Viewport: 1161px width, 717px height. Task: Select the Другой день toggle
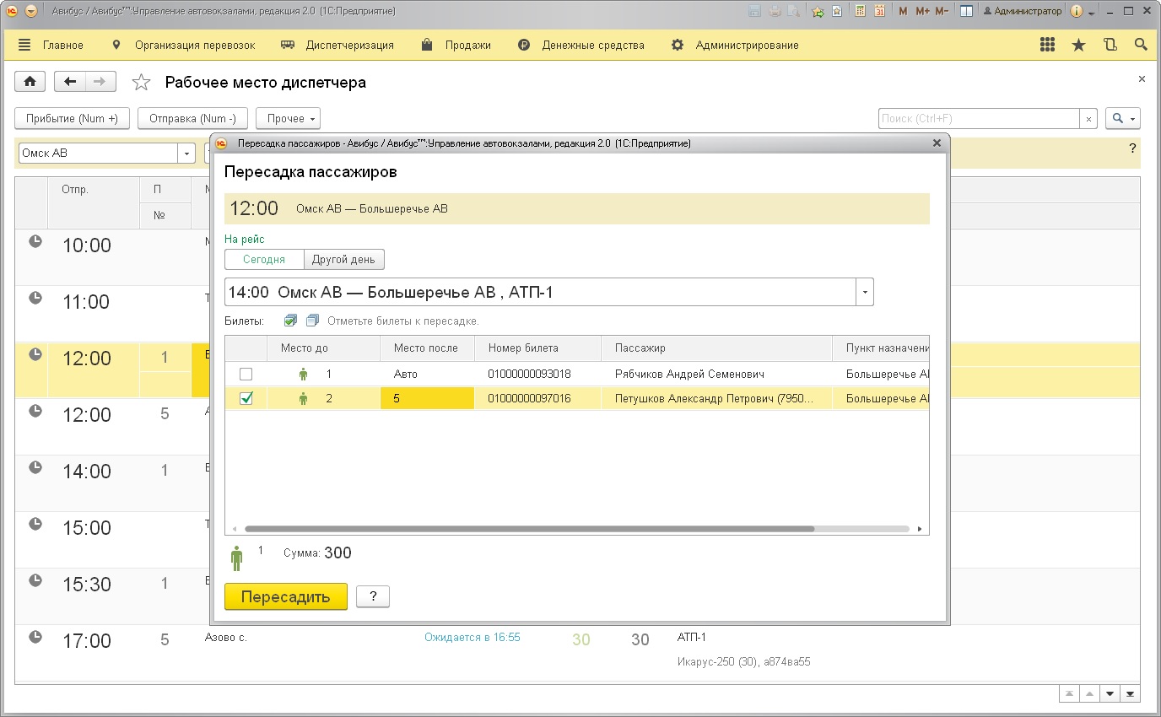click(x=343, y=260)
